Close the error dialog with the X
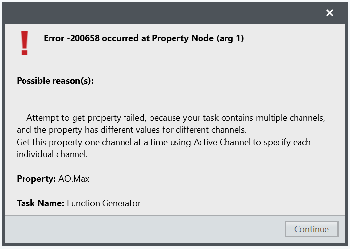 (330, 13)
